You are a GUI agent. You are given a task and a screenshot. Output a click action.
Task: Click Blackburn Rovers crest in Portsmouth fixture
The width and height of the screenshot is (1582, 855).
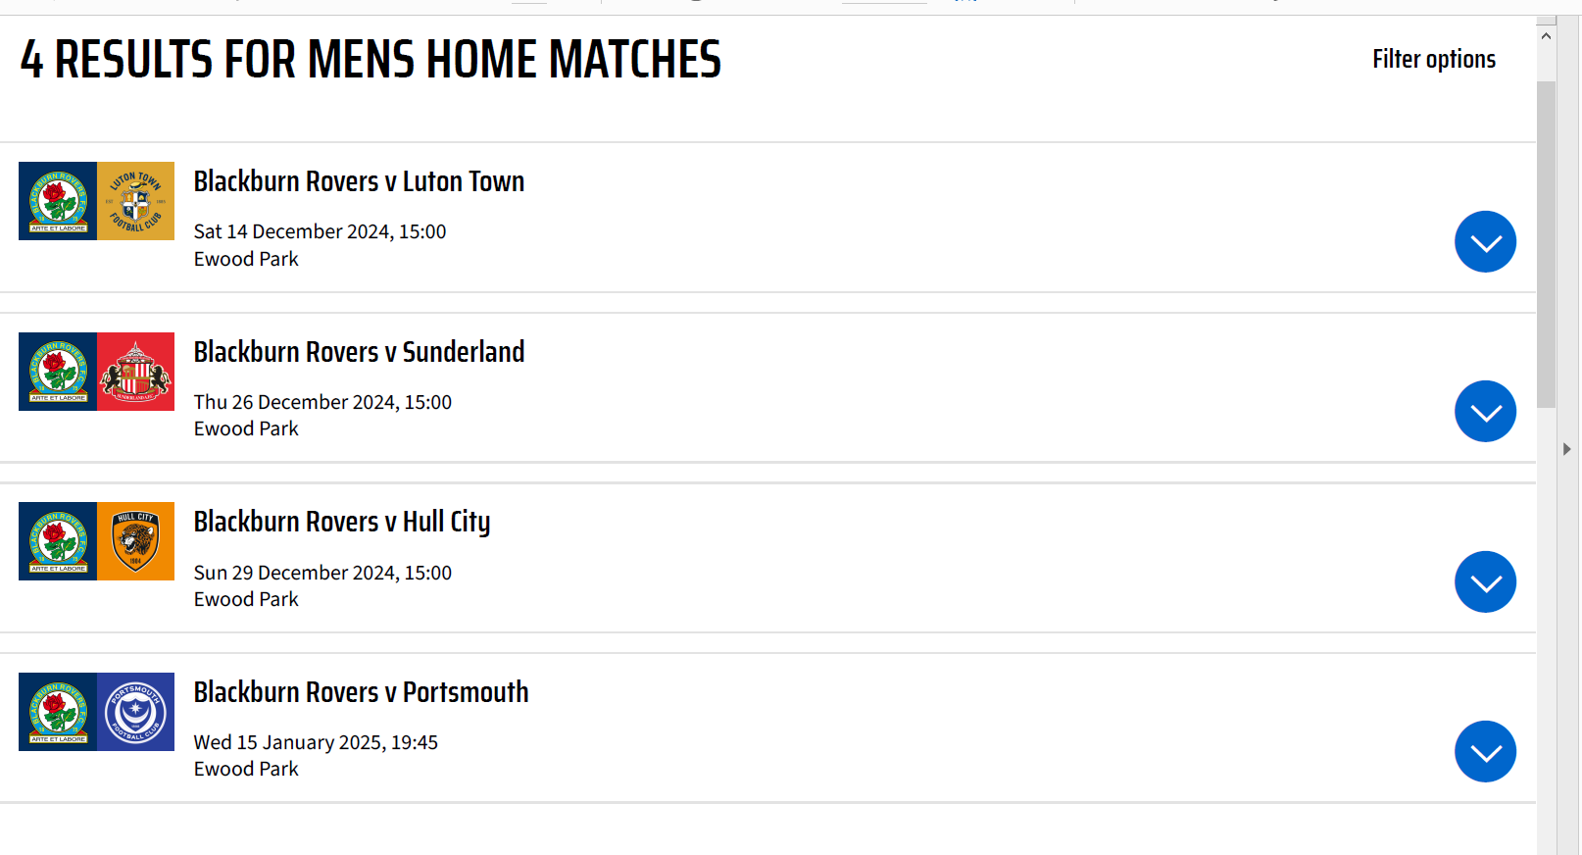click(58, 712)
